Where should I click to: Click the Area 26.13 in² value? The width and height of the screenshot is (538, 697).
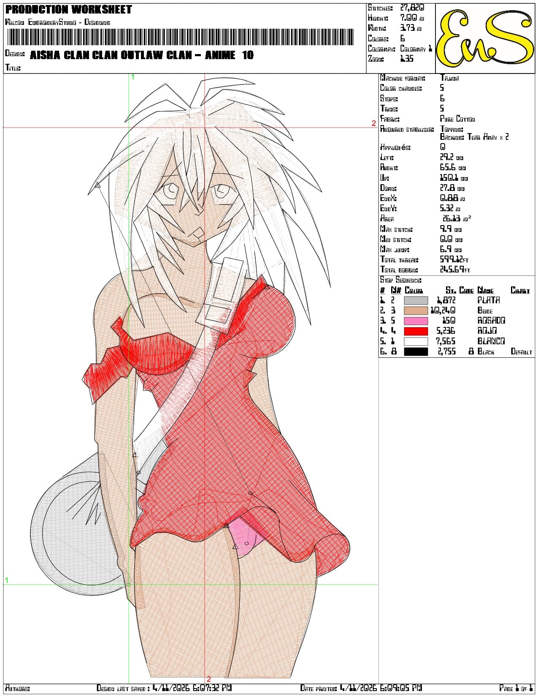tap(457, 218)
